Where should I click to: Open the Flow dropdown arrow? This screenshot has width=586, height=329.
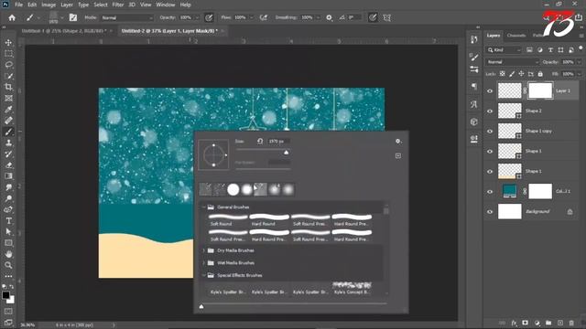coord(252,17)
